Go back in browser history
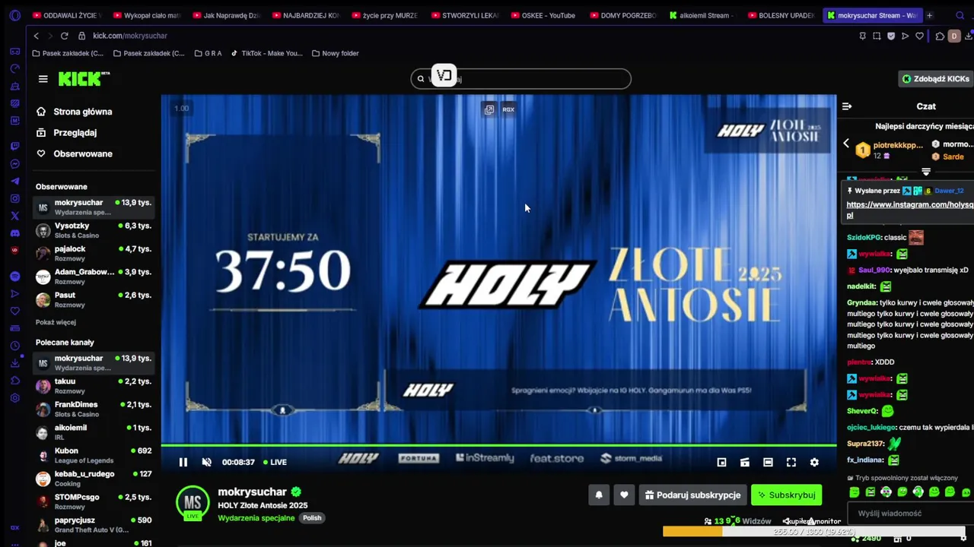The height and width of the screenshot is (547, 974). pyautogui.click(x=36, y=36)
